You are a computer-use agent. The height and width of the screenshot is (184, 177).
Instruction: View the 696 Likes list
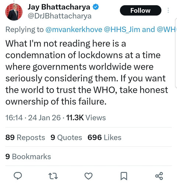[x=104, y=137]
